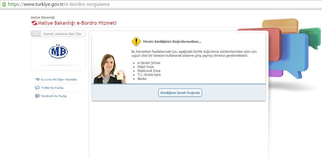322x158 pixels.
Task: Click the Bu hizmetten faydalanmak için paragraph text
Action: click(194, 54)
